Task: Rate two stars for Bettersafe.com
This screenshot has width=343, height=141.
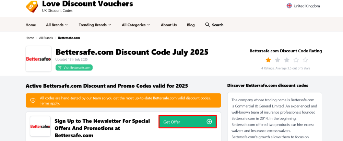Action: coord(277,60)
